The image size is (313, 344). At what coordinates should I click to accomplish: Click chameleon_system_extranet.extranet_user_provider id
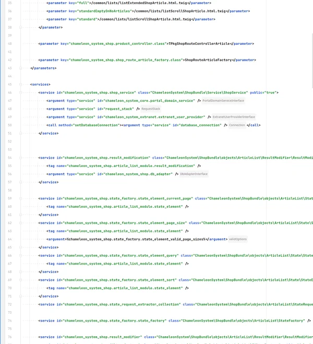pyautogui.click(x=154, y=117)
